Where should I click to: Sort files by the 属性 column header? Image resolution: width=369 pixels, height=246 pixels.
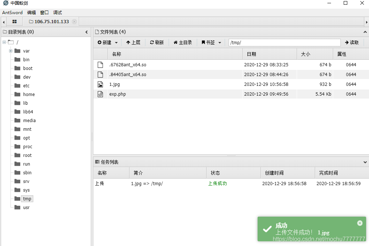click(x=351, y=54)
